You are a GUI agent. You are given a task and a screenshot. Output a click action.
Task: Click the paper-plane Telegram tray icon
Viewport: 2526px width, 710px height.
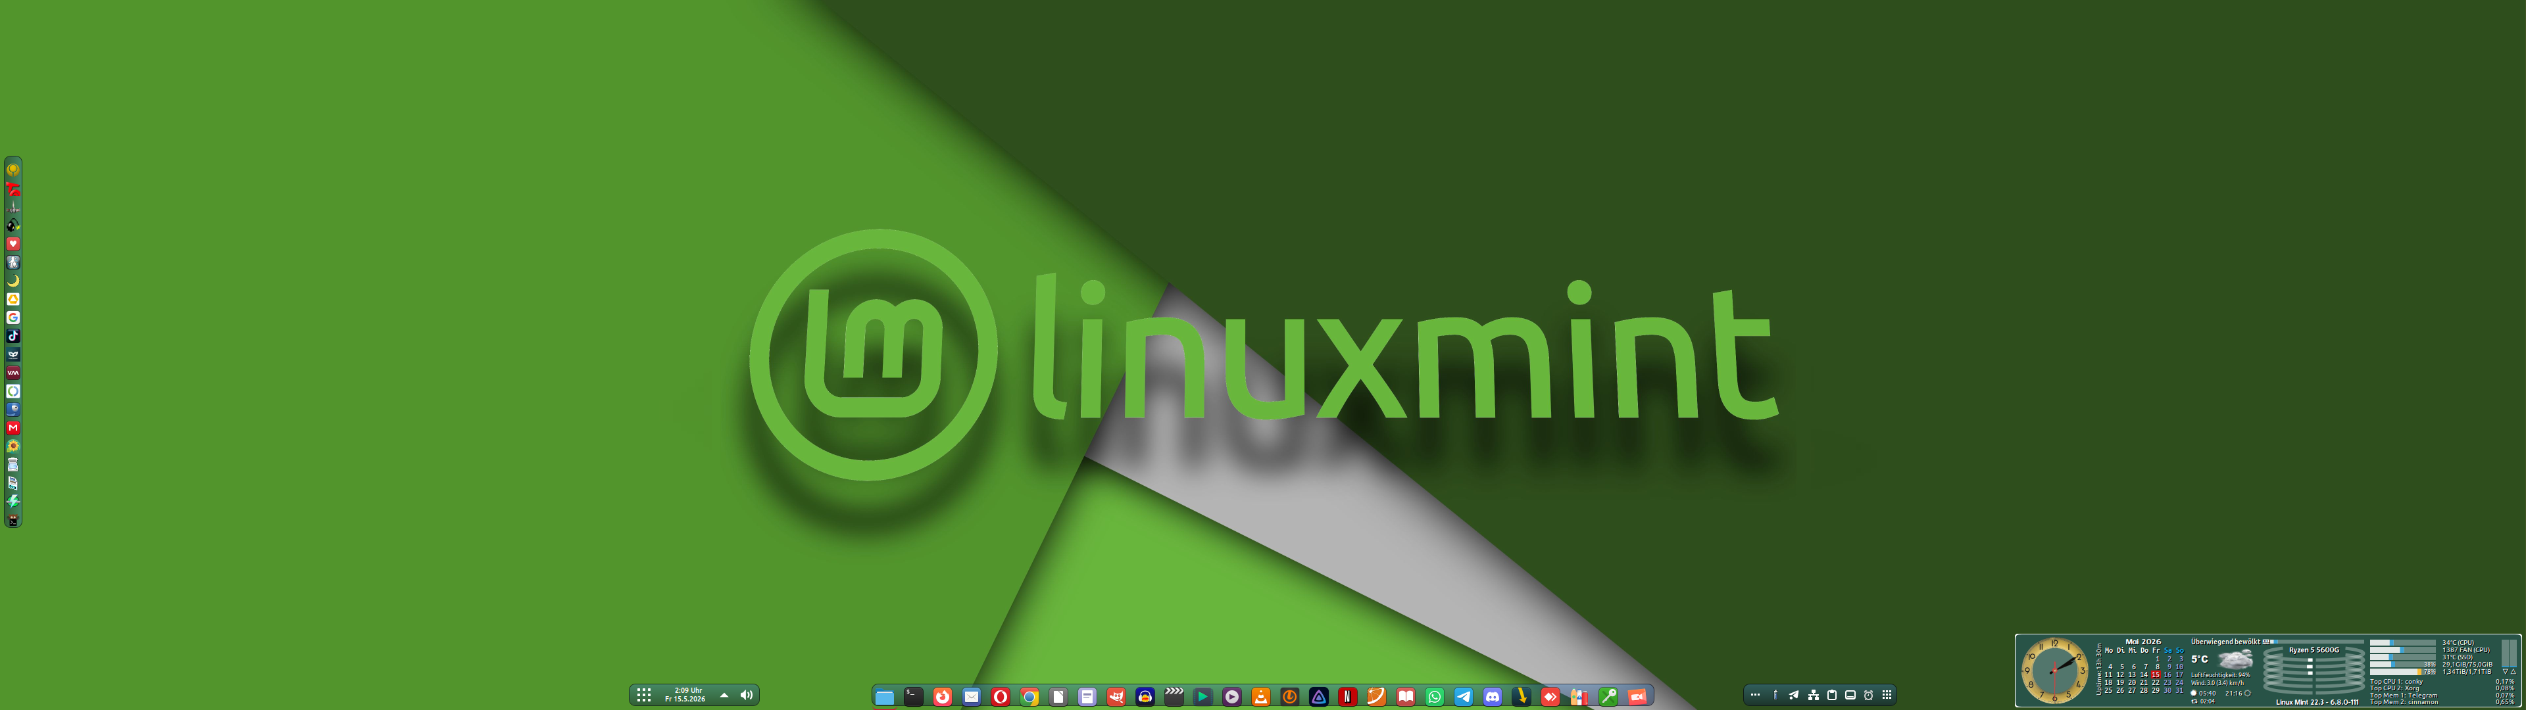point(1793,696)
